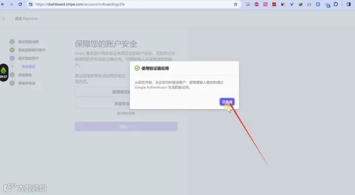Click the blue note extension icon
This screenshot has width=355, height=195.
coord(318,4)
